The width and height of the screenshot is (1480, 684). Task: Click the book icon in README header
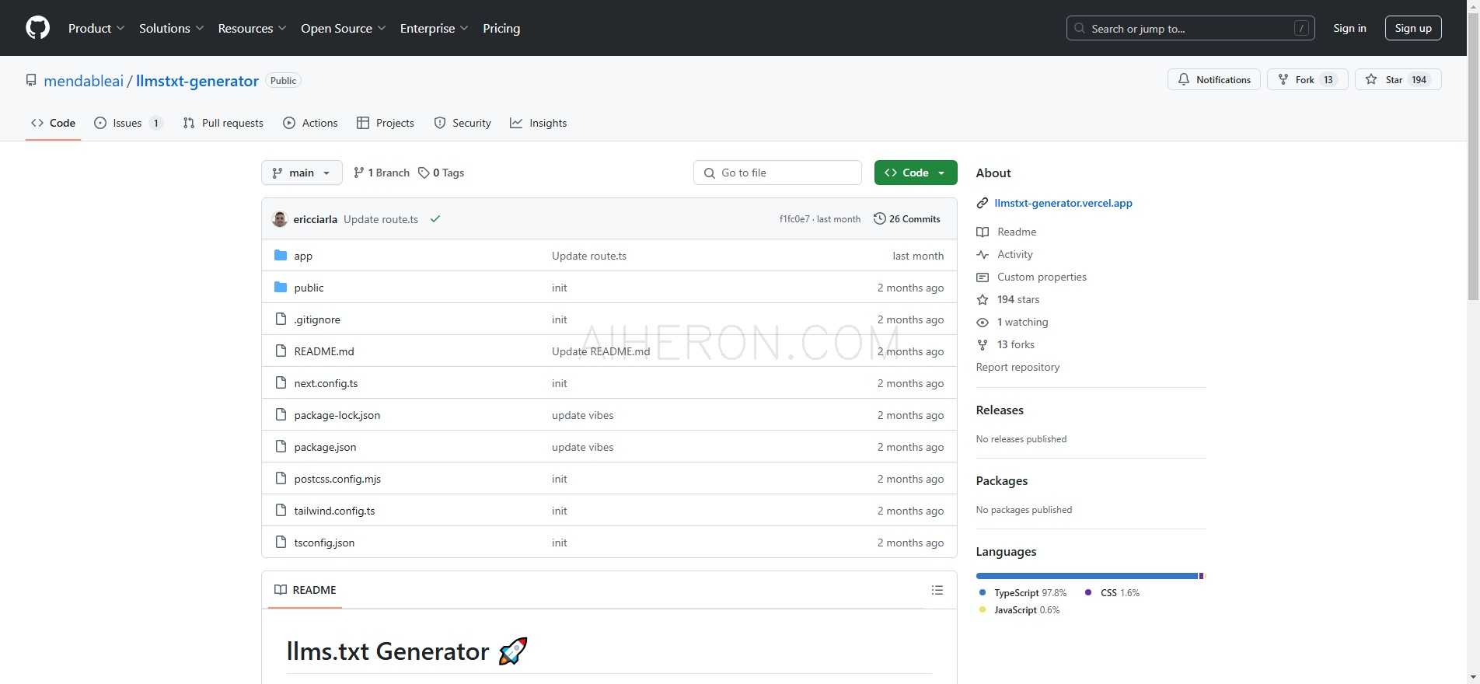(281, 590)
